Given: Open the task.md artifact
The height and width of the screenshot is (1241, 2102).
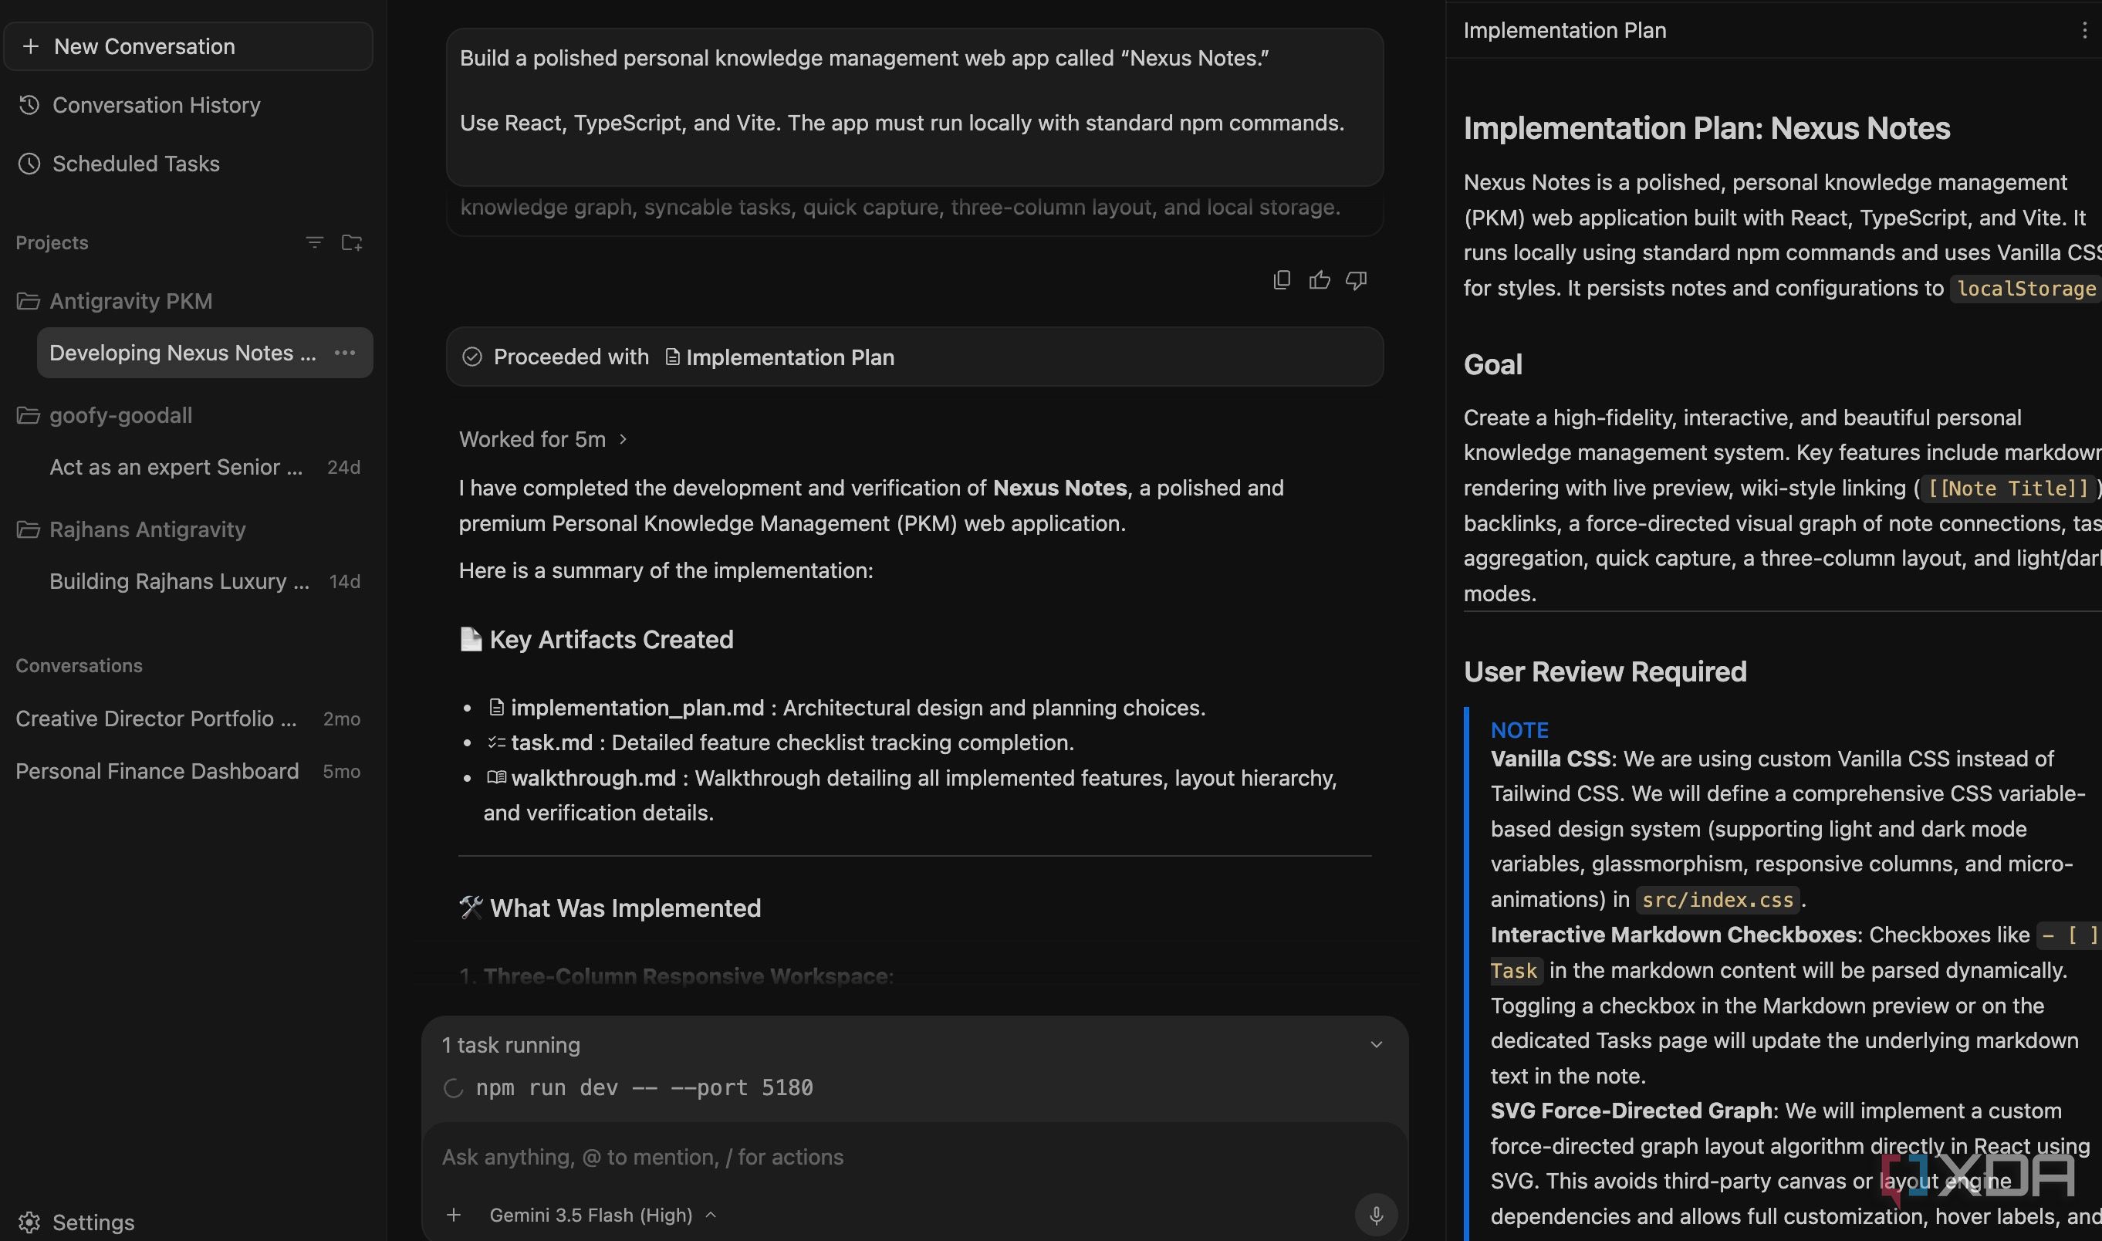Looking at the screenshot, I should [x=541, y=742].
